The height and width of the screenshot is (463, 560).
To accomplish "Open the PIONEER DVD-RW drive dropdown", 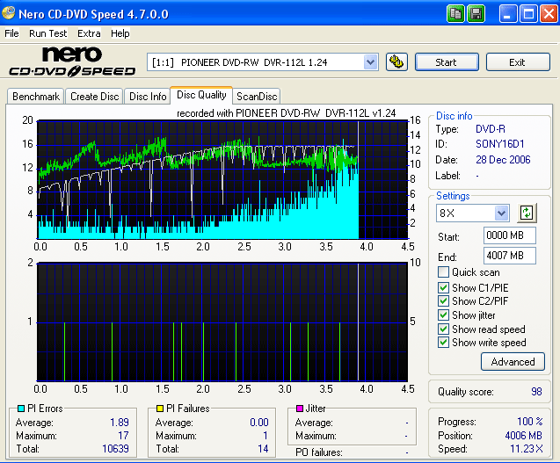I will pyautogui.click(x=370, y=62).
